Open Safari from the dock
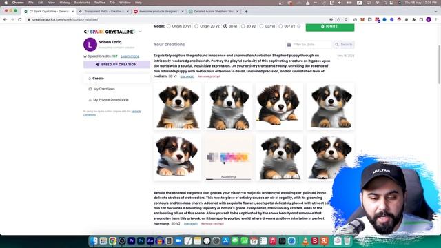Image resolution: width=441 pixels, height=248 pixels. (291, 241)
